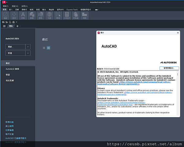Switch recent files to grid view

(48, 48)
